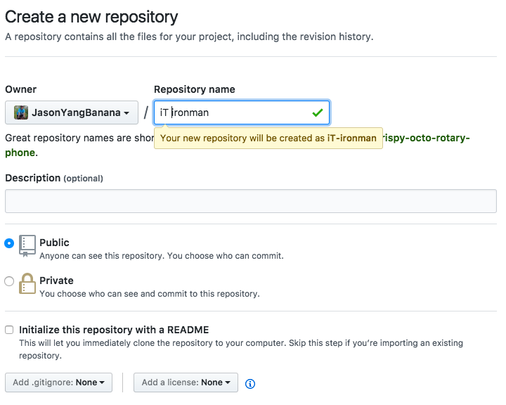The image size is (506, 405).
Task: Click the bold "Private" label text
Action: point(56,281)
